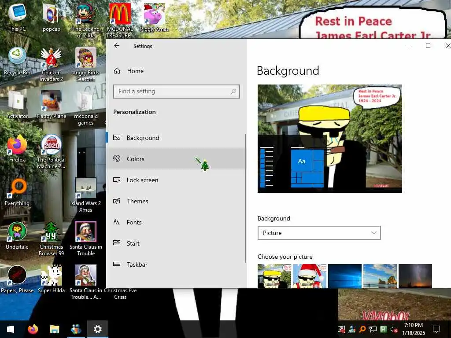
Task: Open the Colors personalization page
Action: coord(176,158)
